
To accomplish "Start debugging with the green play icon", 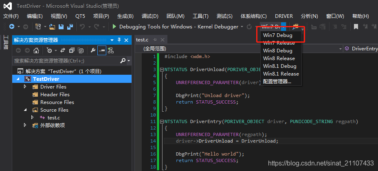I will (114, 27).
